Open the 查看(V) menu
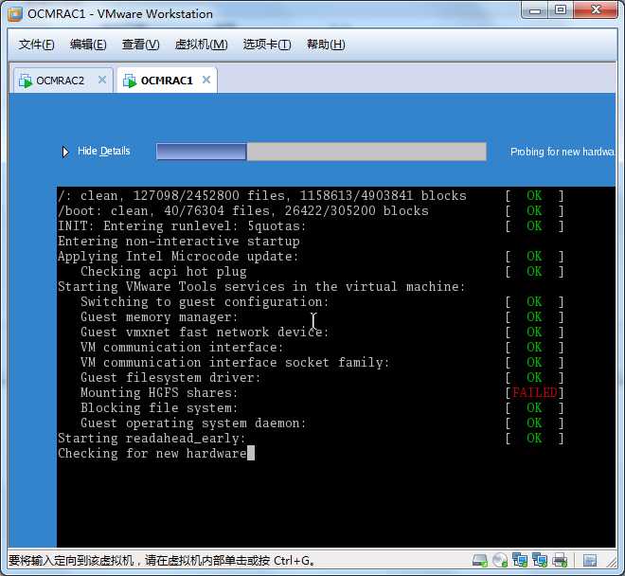 [141, 45]
